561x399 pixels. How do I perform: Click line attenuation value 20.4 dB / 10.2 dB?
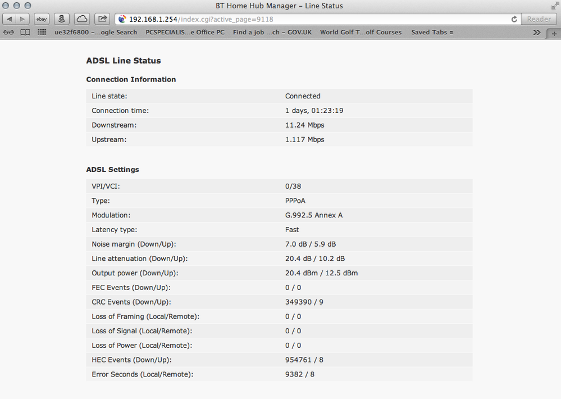(x=315, y=259)
